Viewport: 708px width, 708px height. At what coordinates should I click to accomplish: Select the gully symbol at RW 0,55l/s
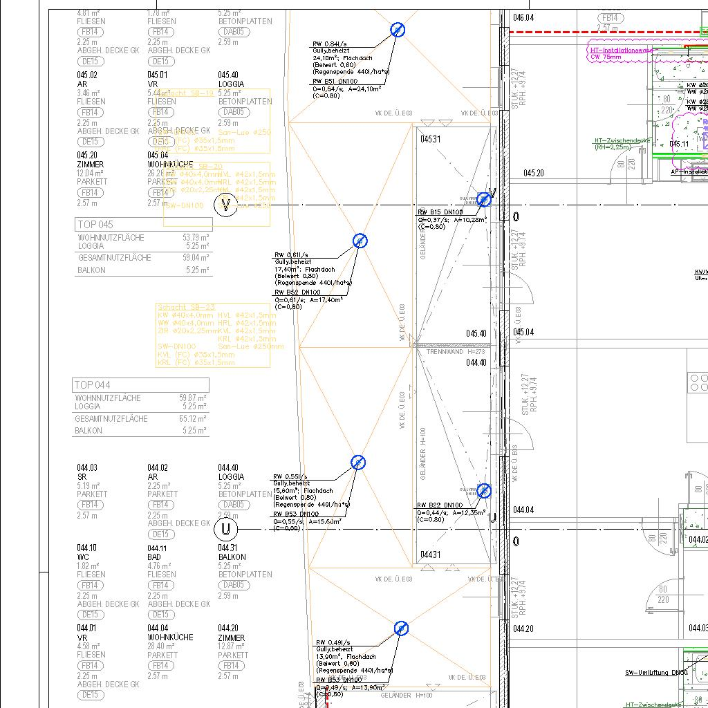point(357,463)
